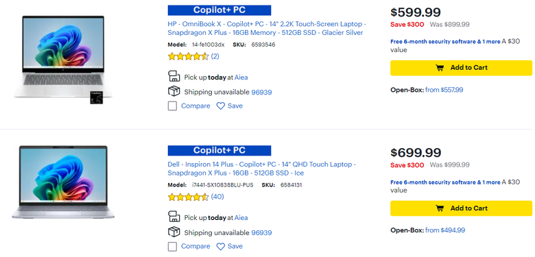This screenshot has height=257, width=535.
Task: Open the (40) reviews link for Dell Inspiron
Action: tap(217, 197)
